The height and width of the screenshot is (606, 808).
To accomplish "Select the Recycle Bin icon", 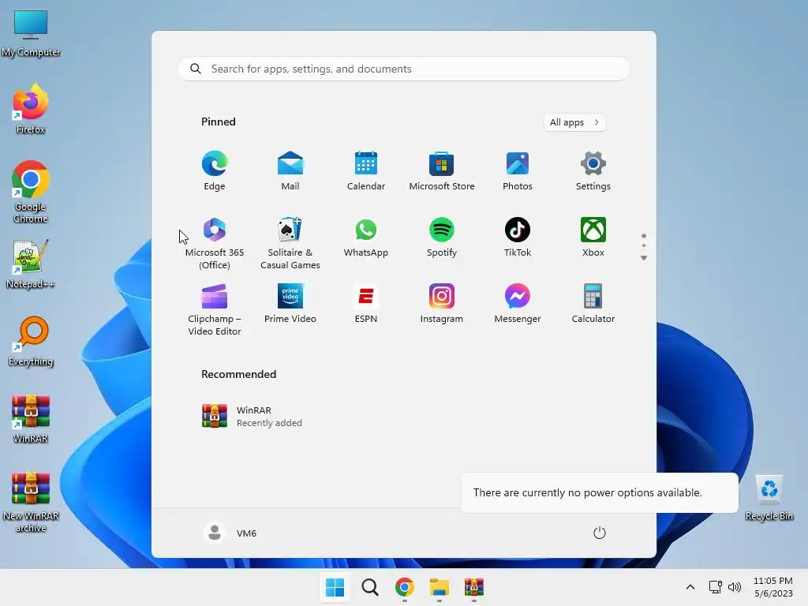I will tap(769, 498).
